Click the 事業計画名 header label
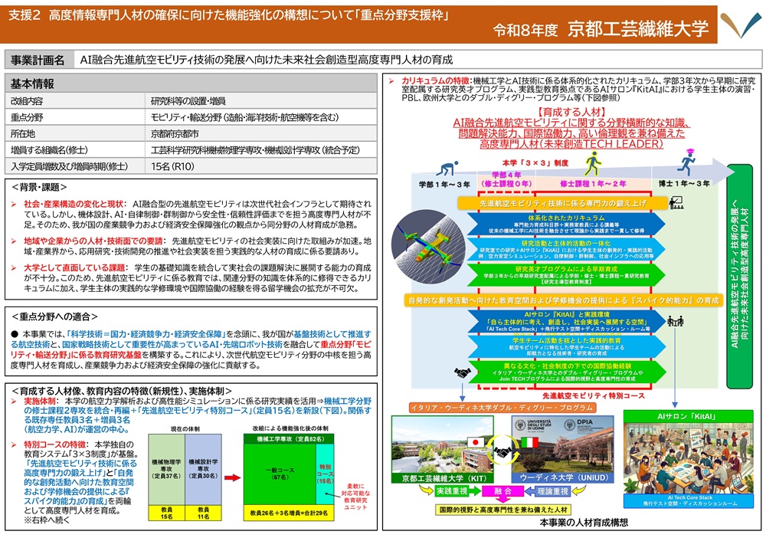Viewport: 766px width, 541px height. [x=38, y=60]
